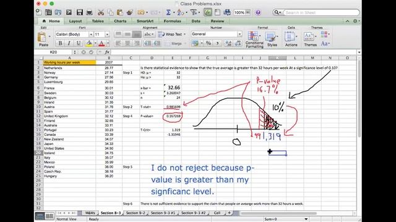Toggle Italic formatting

point(69,43)
